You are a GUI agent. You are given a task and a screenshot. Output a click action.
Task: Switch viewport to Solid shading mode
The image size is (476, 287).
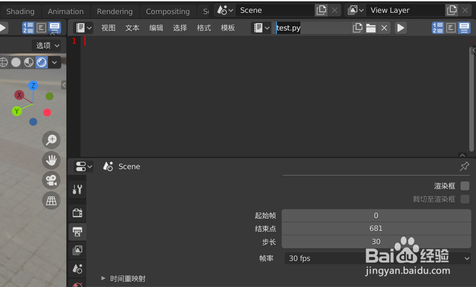(x=15, y=62)
